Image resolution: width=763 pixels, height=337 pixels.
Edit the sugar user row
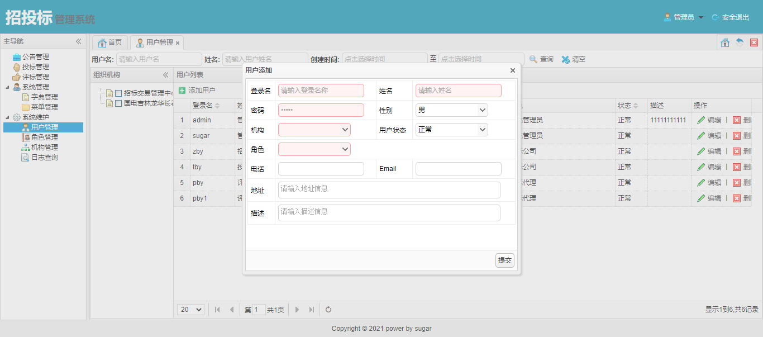(x=709, y=136)
